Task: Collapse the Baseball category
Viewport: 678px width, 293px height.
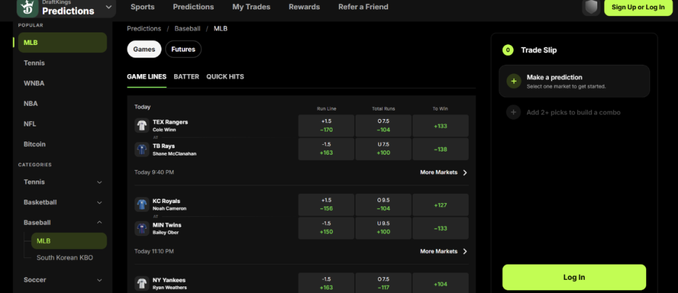Action: pos(99,222)
